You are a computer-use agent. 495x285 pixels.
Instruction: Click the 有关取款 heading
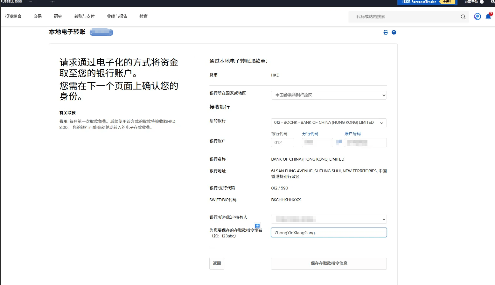point(67,113)
